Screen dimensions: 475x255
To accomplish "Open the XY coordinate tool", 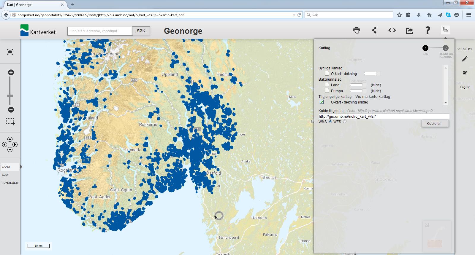I will pos(465,73).
